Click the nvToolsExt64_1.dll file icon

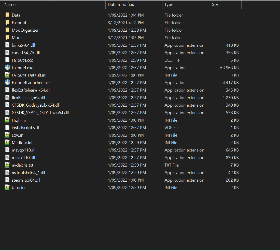7,173
